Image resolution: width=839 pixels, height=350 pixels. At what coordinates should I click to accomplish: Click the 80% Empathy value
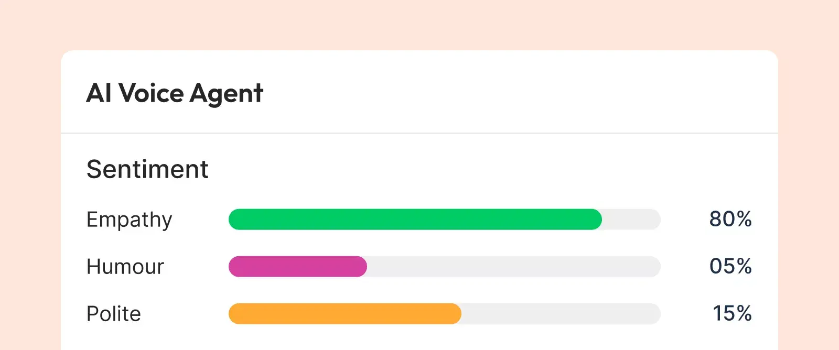730,219
